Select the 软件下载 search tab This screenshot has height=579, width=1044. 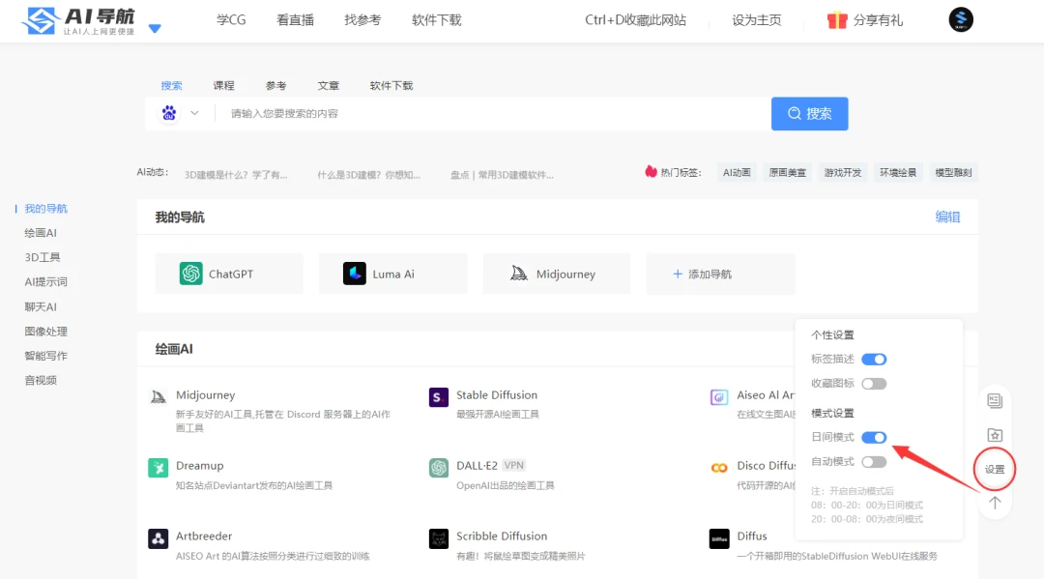pyautogui.click(x=391, y=85)
